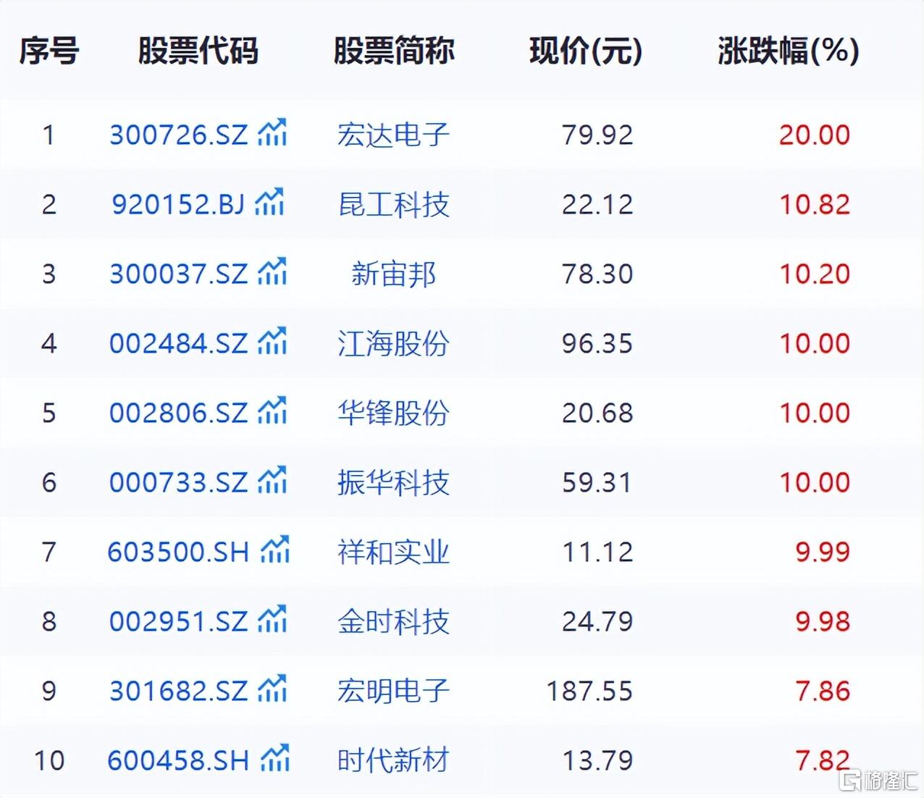
Task: Open stock code 300037.SZ
Action: (x=178, y=274)
